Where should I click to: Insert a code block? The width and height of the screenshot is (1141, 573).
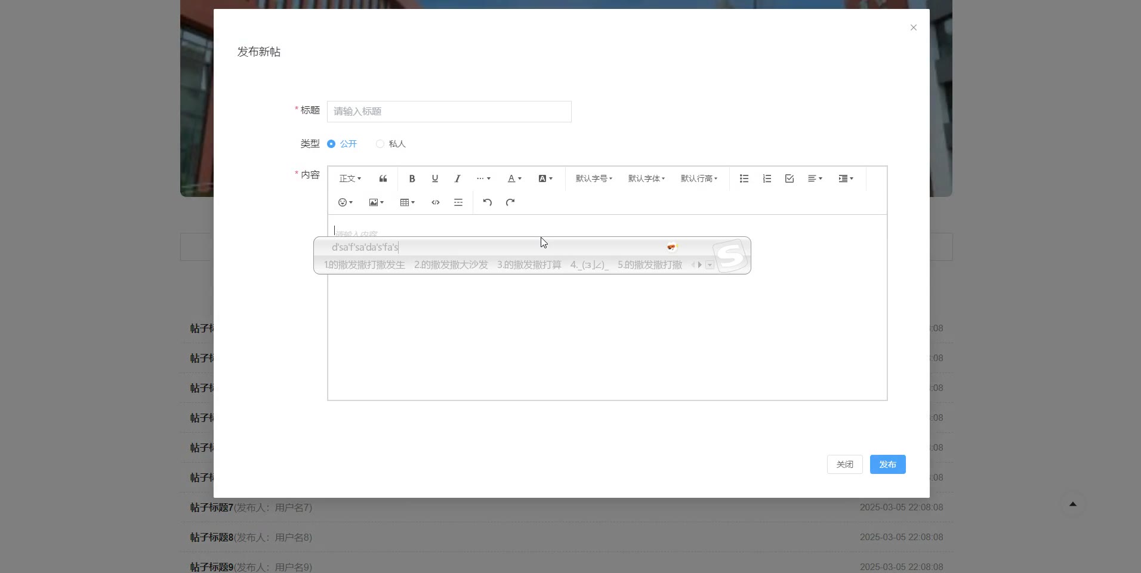click(x=436, y=202)
